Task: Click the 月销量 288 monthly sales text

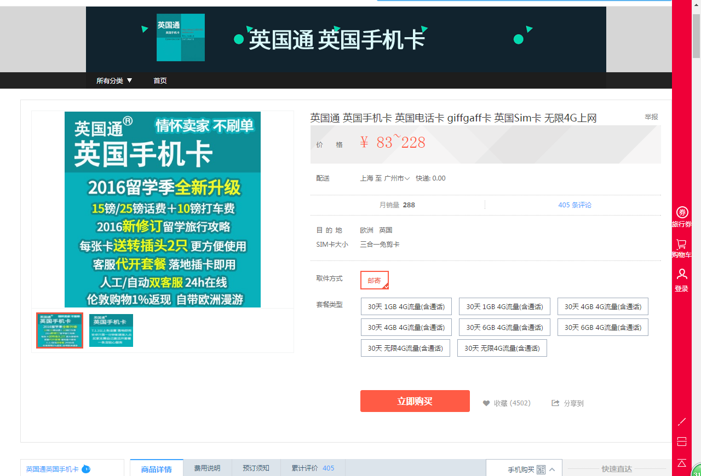Action: coord(397,205)
